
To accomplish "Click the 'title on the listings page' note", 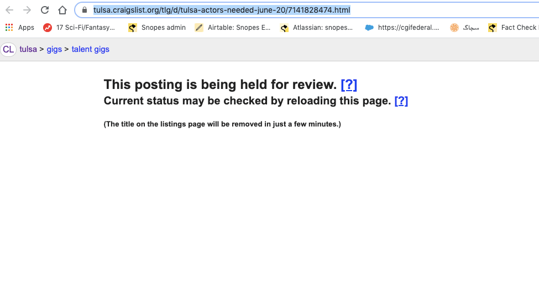I will pyautogui.click(x=222, y=124).
